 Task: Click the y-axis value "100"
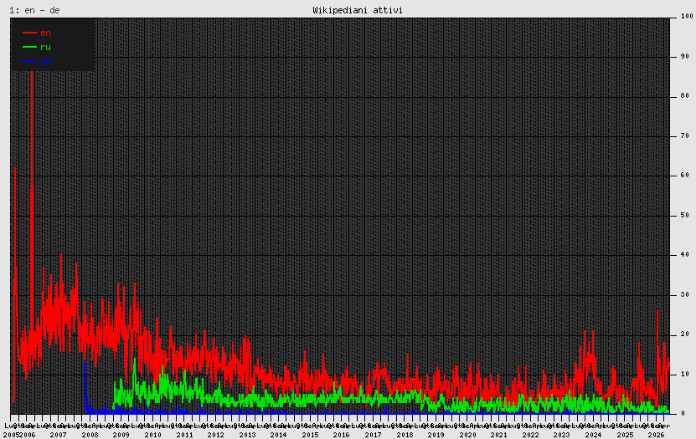tap(687, 16)
